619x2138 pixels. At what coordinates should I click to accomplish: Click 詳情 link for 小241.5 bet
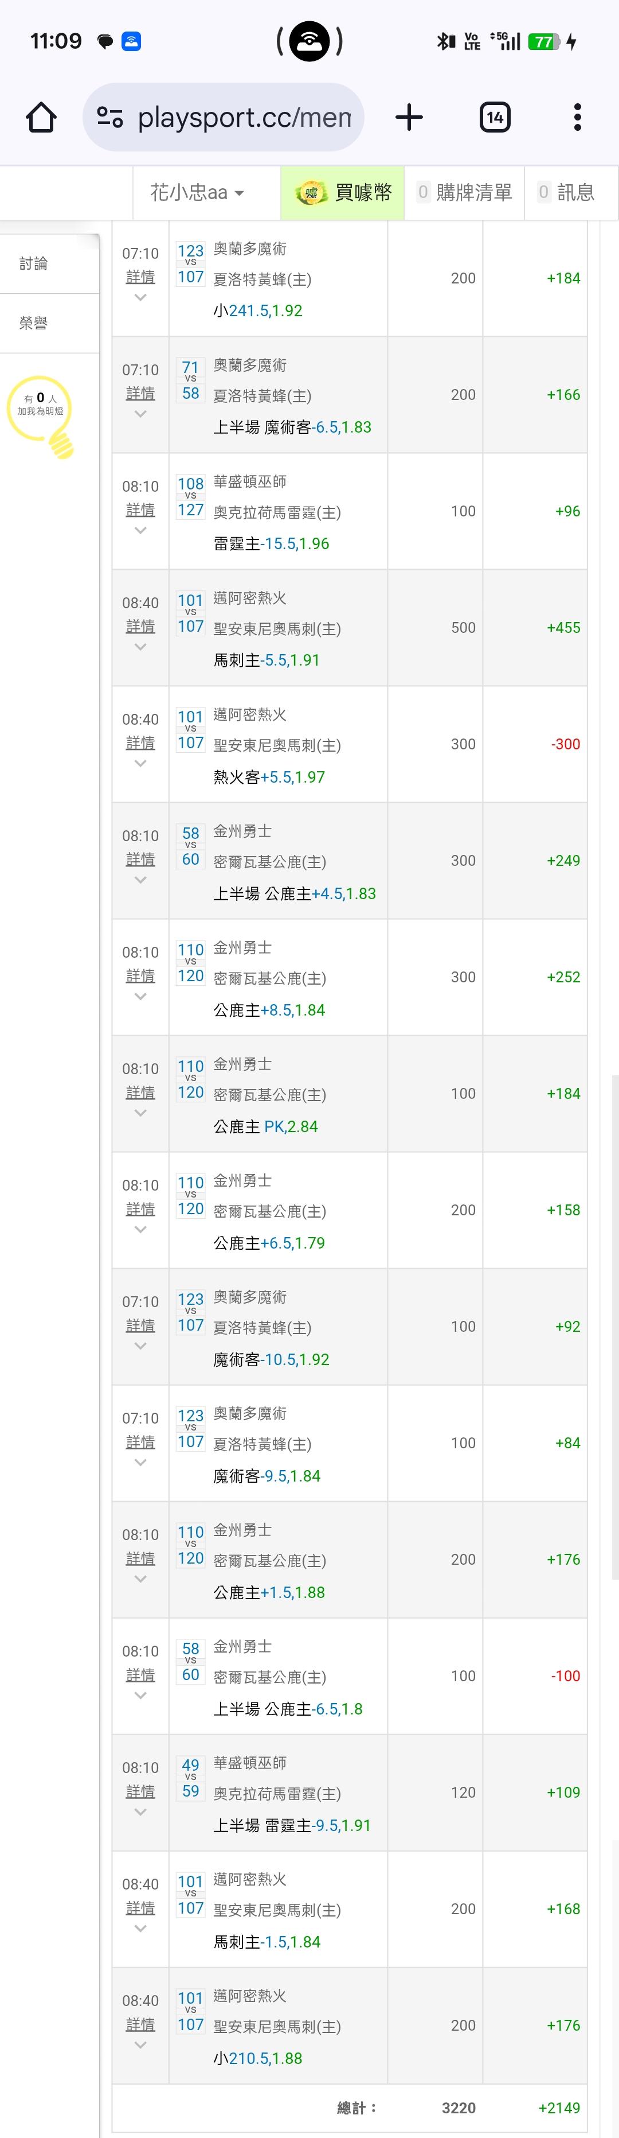[x=140, y=277]
